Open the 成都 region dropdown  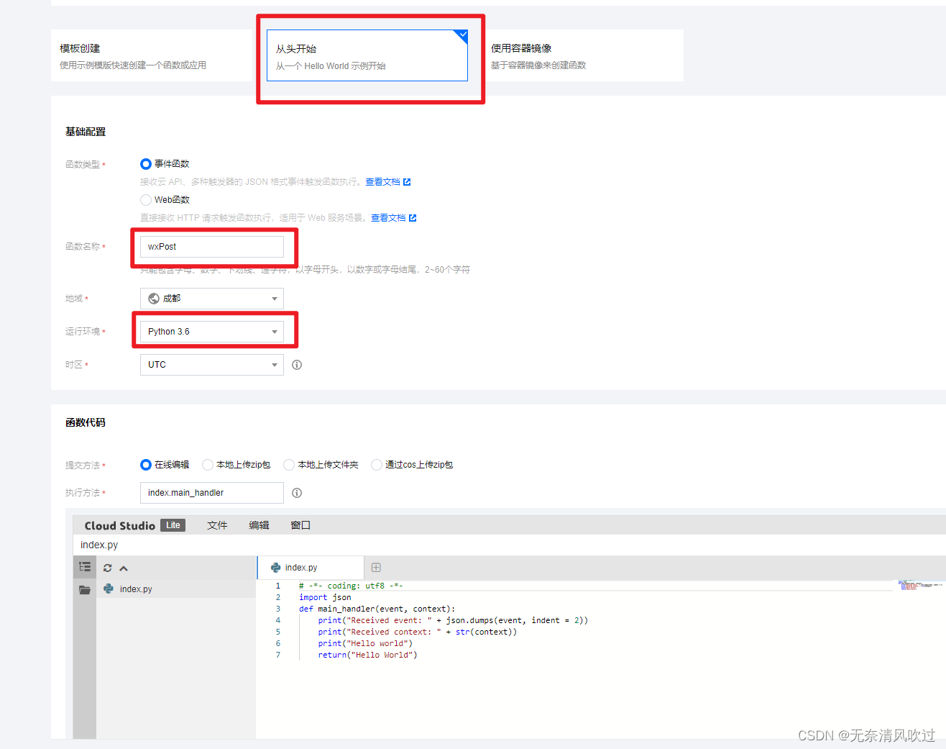coord(212,299)
